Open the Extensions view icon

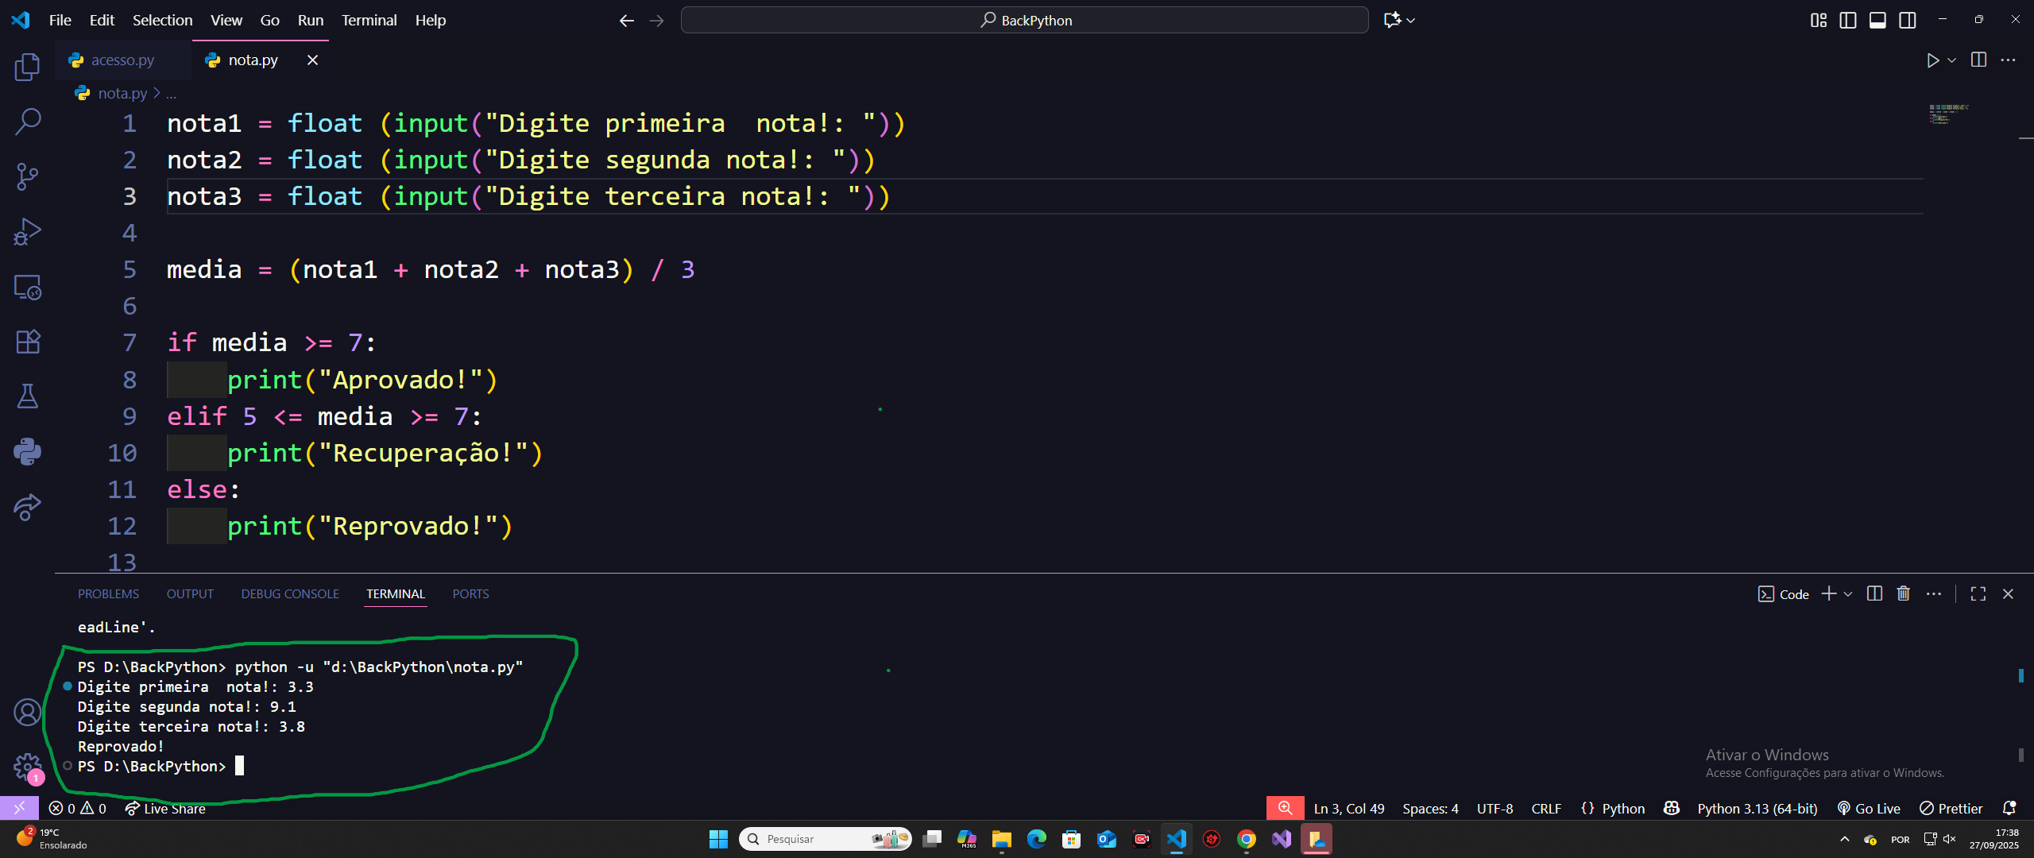[27, 342]
